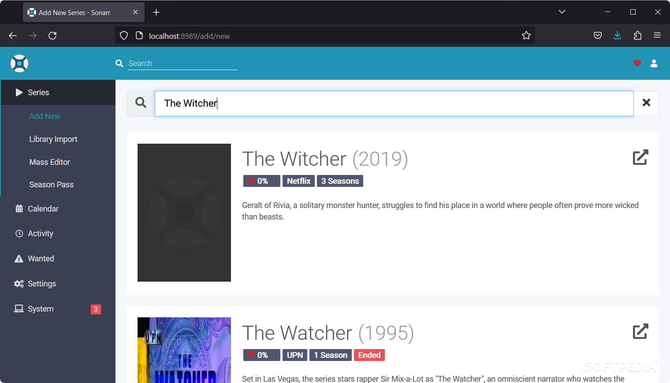This screenshot has height=383, width=670.
Task: Select the Add New Series - Sonarr browser tab
Action: (x=83, y=12)
